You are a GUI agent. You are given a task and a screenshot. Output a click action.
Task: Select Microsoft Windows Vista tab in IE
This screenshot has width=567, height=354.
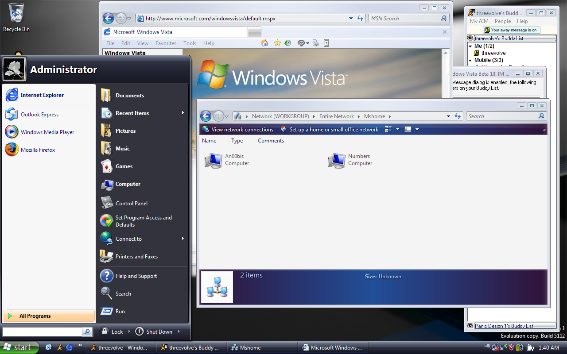click(175, 32)
